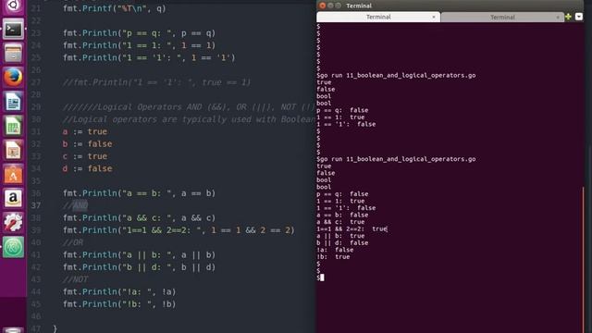Click the commented-out Println on line 27
Screen dimensions: 592x333
(x=156, y=82)
